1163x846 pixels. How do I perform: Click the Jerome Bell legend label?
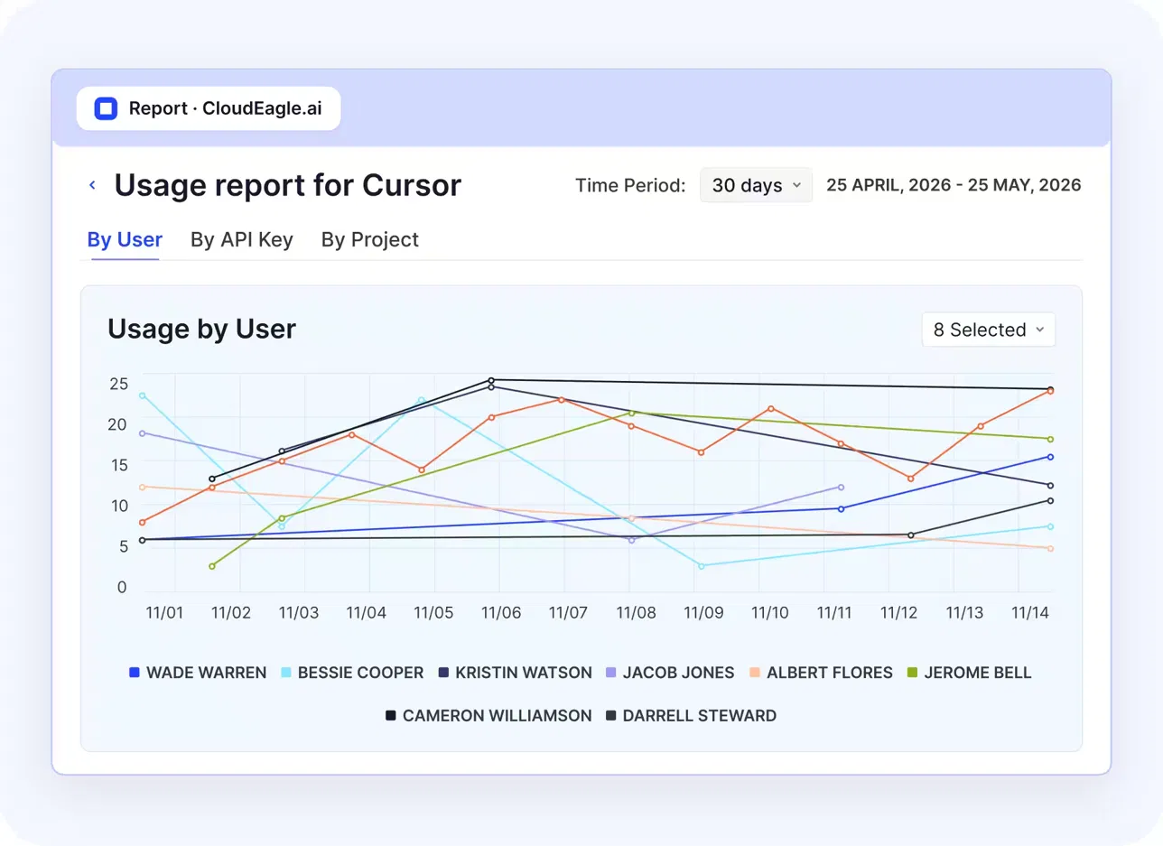[x=978, y=673]
